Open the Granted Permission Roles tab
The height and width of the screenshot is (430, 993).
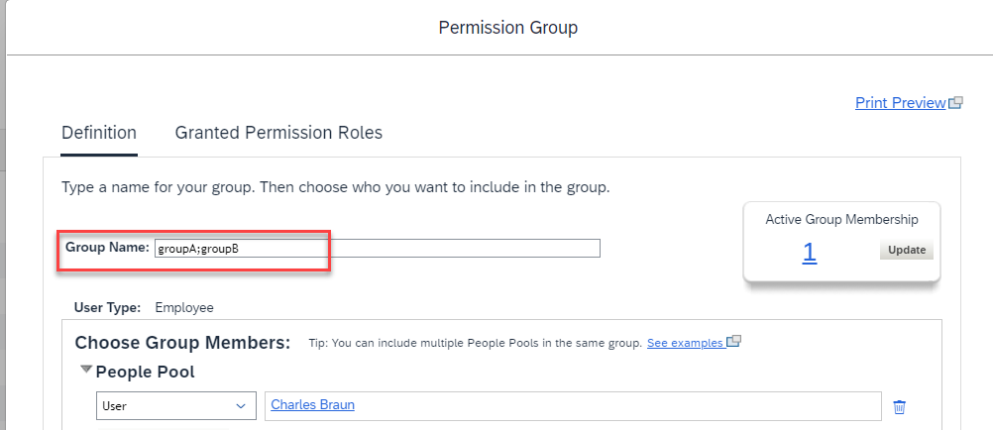[x=278, y=133]
